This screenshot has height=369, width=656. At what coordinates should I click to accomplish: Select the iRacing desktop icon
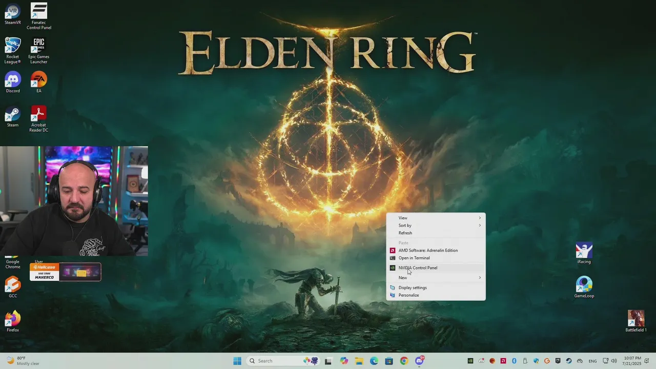(x=584, y=253)
